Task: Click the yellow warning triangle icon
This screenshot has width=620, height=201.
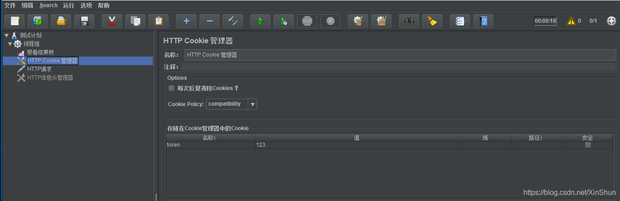Action: pyautogui.click(x=571, y=21)
